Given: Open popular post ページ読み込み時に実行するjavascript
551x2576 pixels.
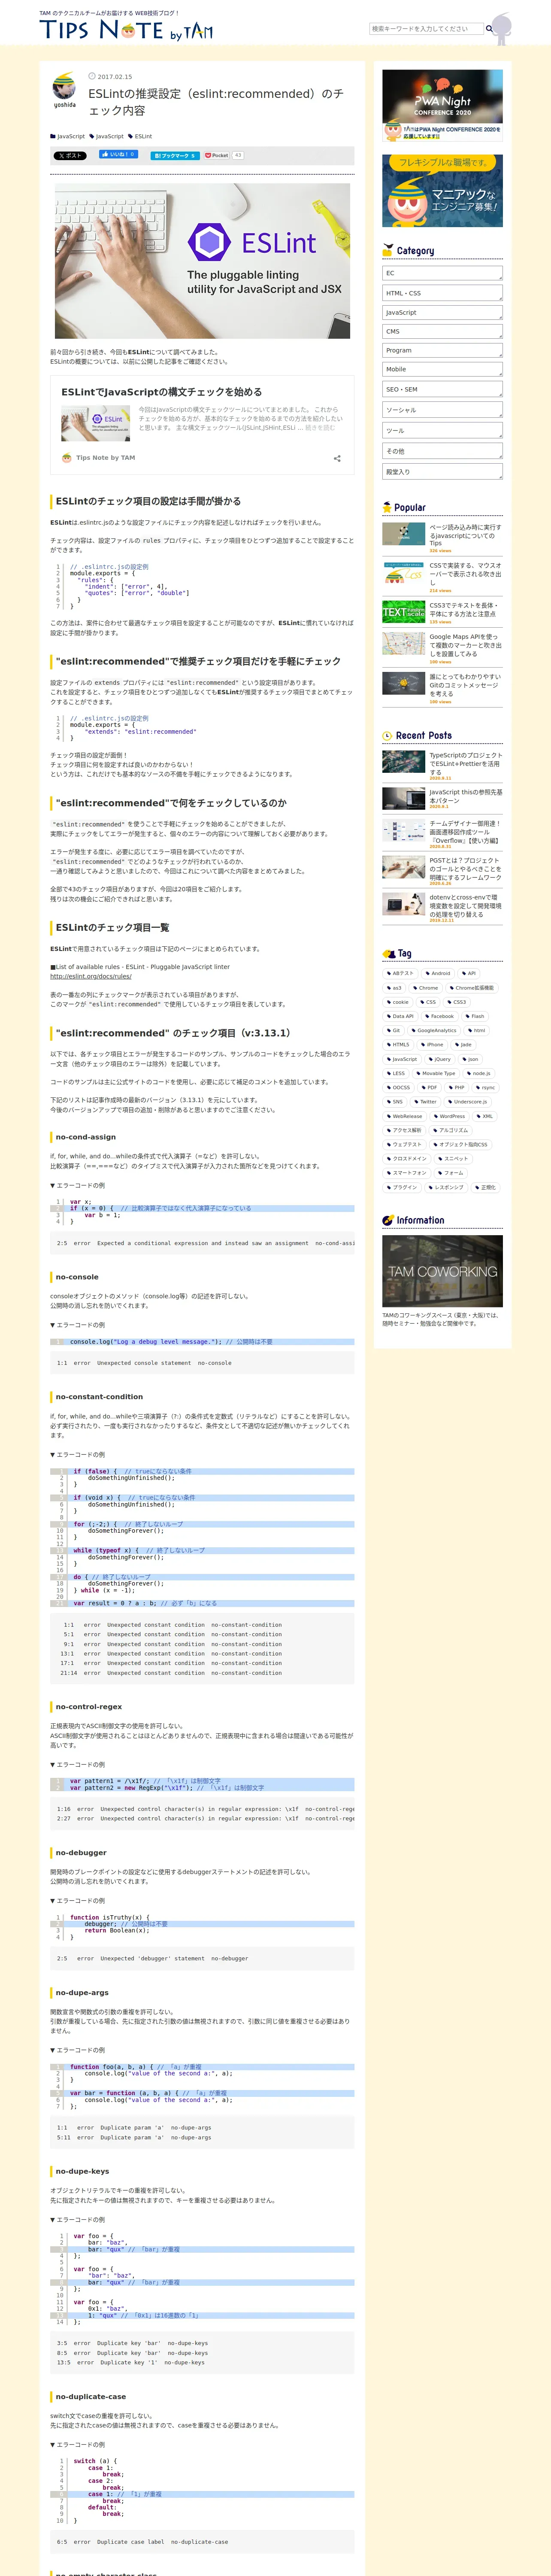Looking at the screenshot, I should pos(465,535).
